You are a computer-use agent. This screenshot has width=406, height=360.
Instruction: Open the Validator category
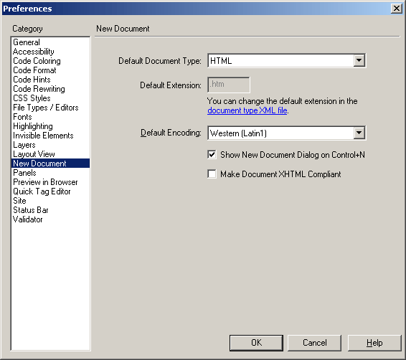click(x=28, y=219)
